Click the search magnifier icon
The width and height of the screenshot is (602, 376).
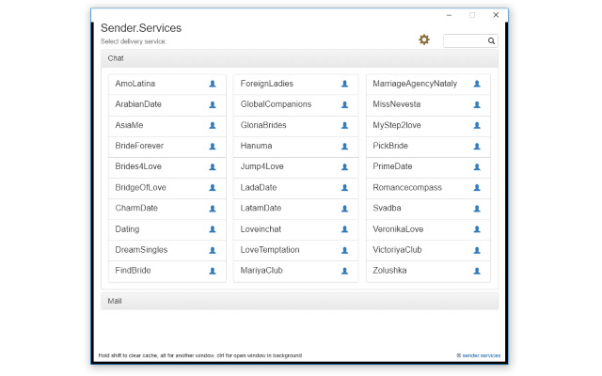(491, 40)
